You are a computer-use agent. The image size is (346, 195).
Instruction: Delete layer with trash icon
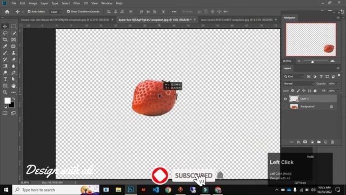tap(332, 142)
